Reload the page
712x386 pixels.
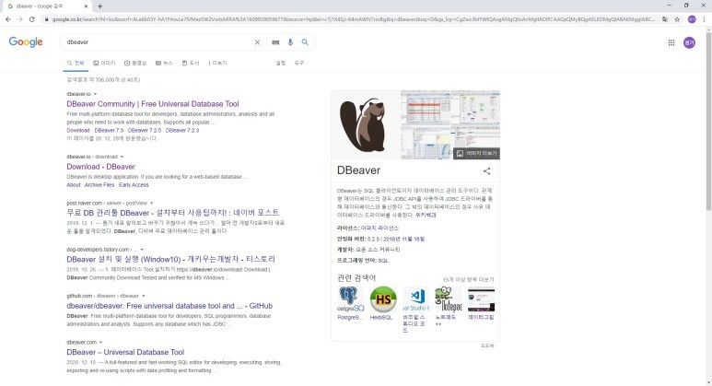32,19
